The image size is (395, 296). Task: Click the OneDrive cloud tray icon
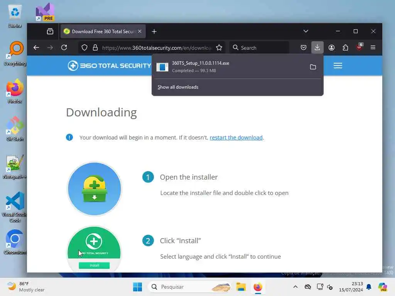[x=307, y=287]
